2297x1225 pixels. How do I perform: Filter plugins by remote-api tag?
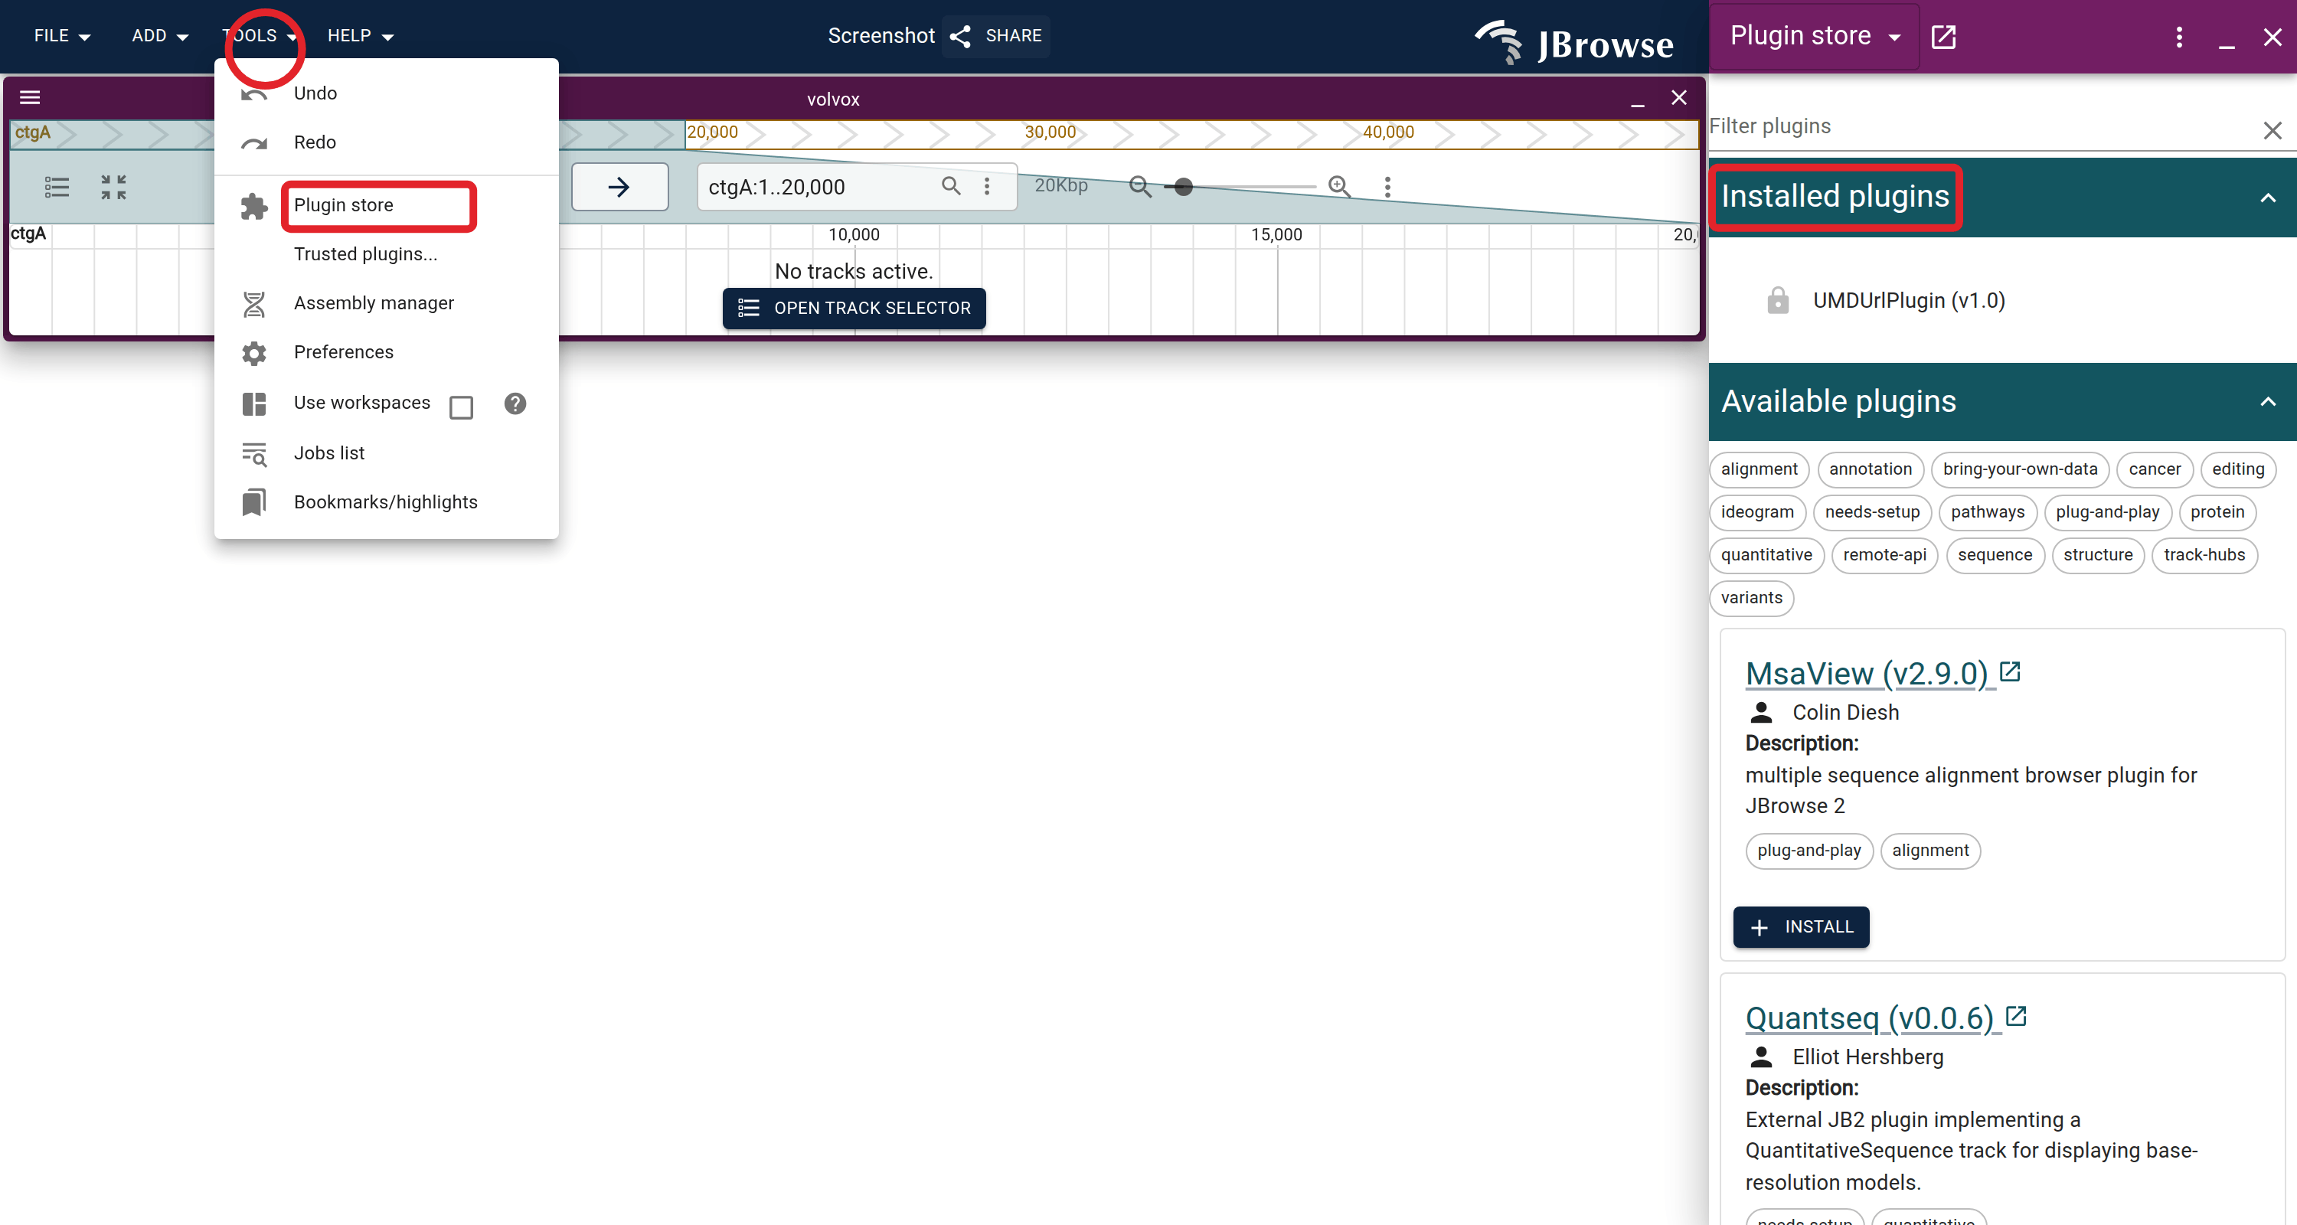click(1884, 554)
